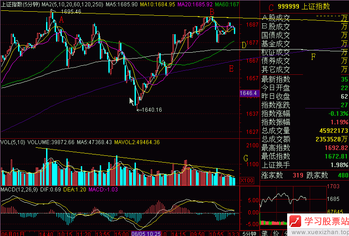Click the 总成交量 value 45922173

(334, 131)
